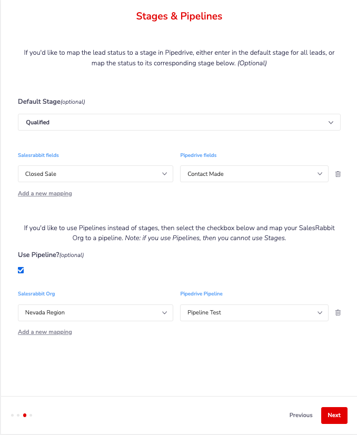Click the chevron on the Nevada Region dropdown
Screen dimensions: 357x435
pyautogui.click(x=164, y=313)
